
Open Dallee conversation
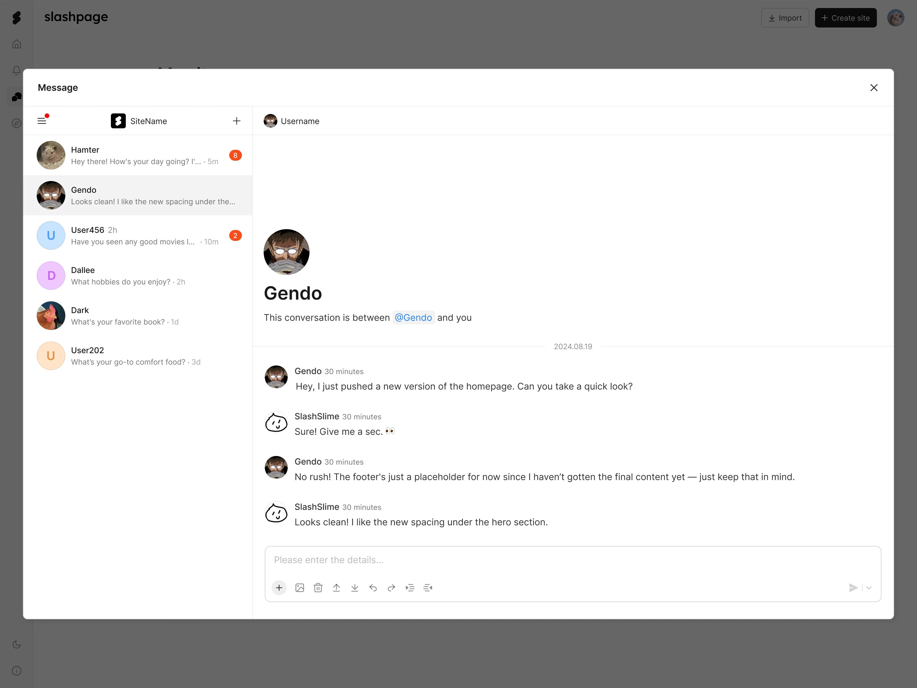pos(138,276)
